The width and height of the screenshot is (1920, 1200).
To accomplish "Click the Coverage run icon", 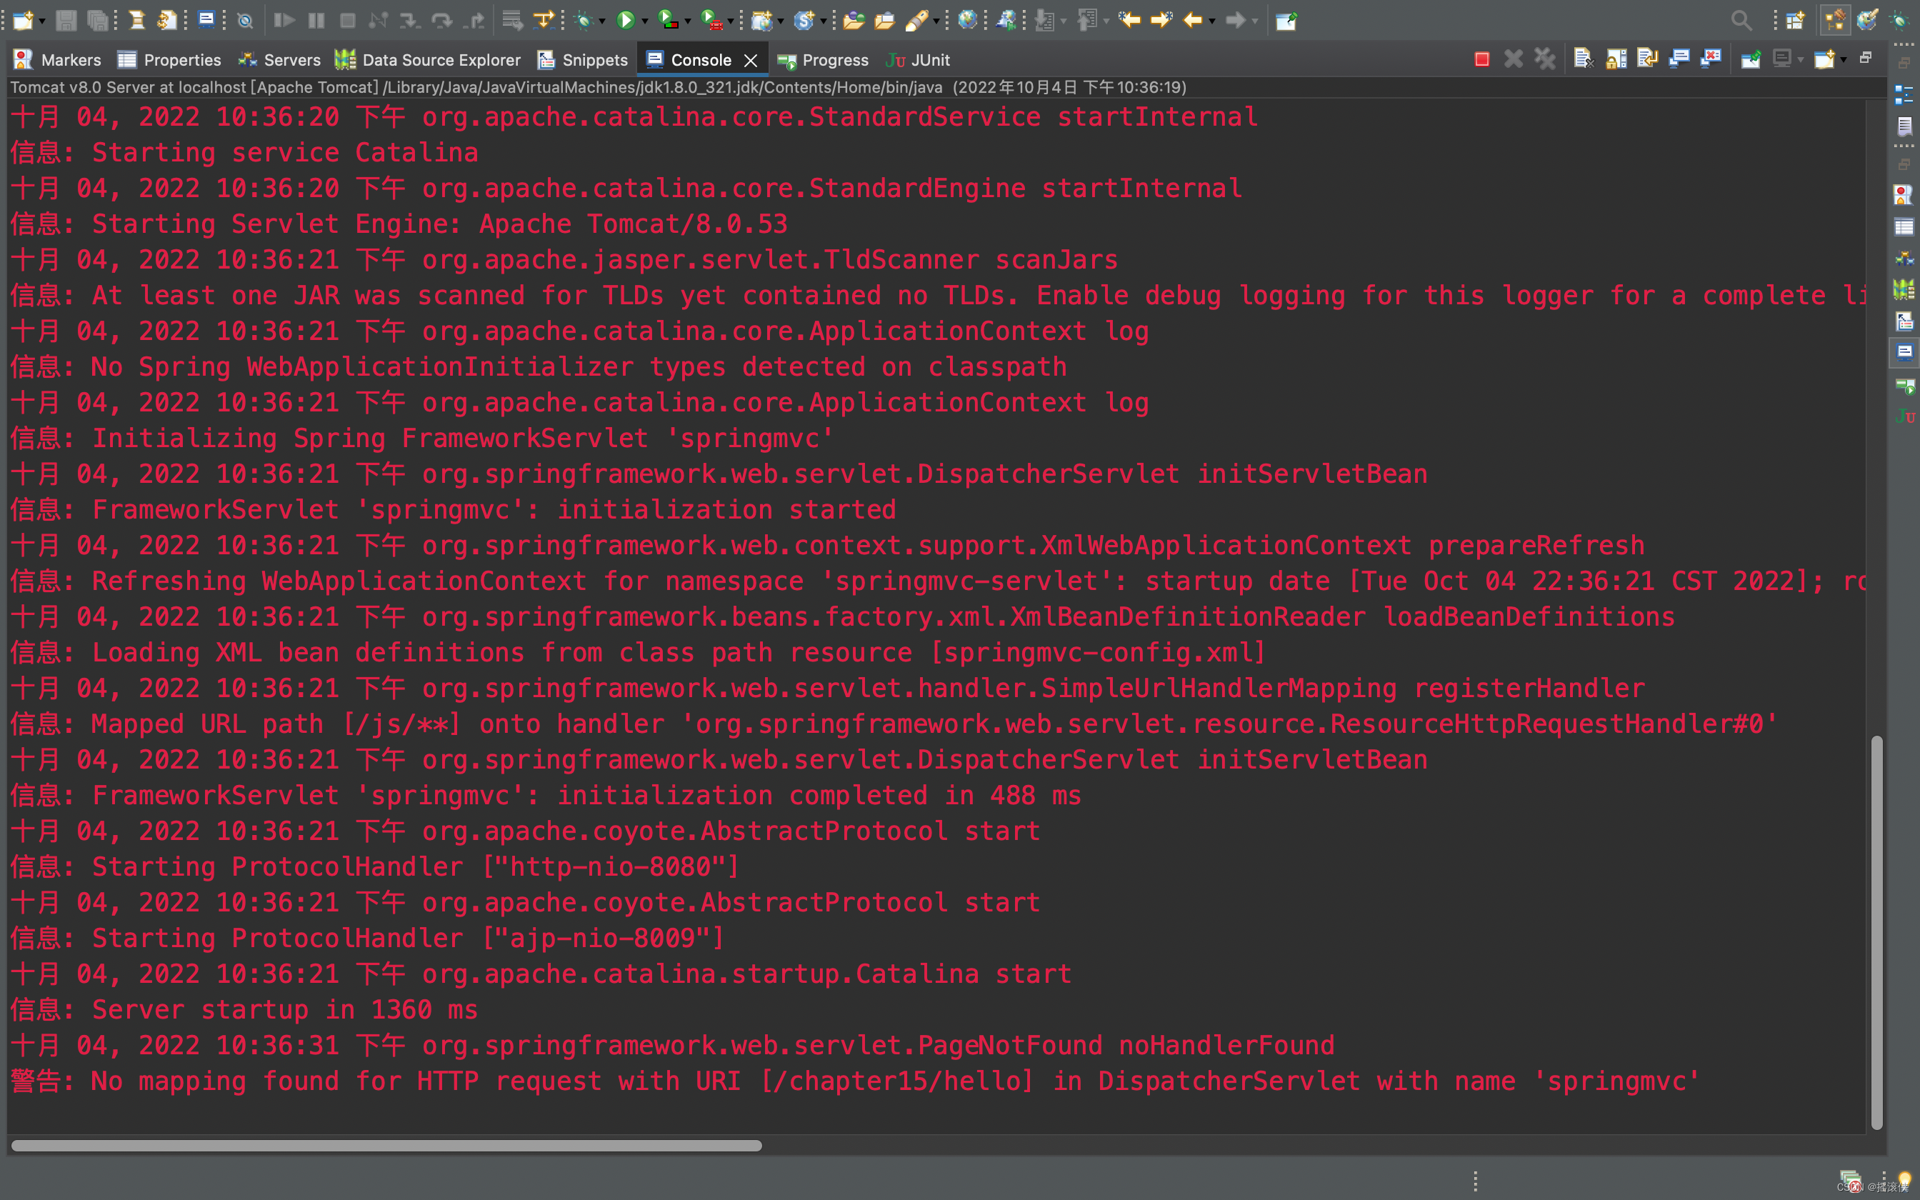I will [668, 20].
